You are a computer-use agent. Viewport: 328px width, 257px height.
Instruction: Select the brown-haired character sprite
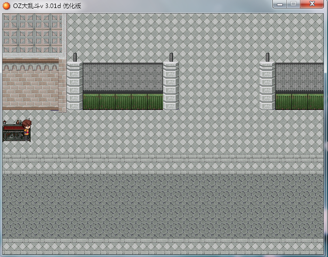[x=27, y=130]
